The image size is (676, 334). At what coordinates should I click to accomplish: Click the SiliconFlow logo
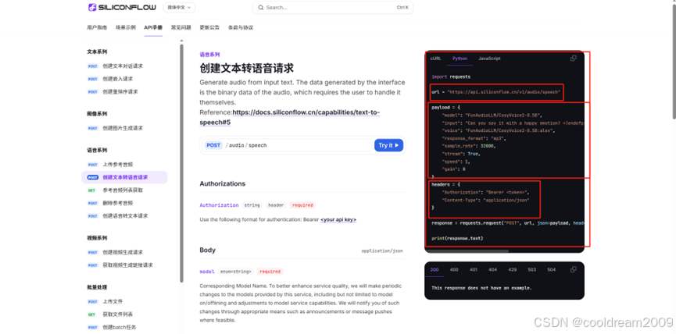pyautogui.click(x=123, y=7)
